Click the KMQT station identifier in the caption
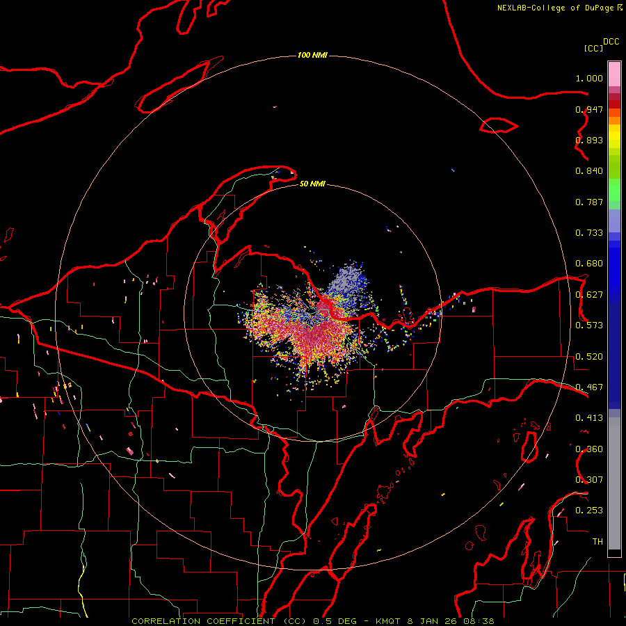The image size is (626, 626). (x=390, y=621)
